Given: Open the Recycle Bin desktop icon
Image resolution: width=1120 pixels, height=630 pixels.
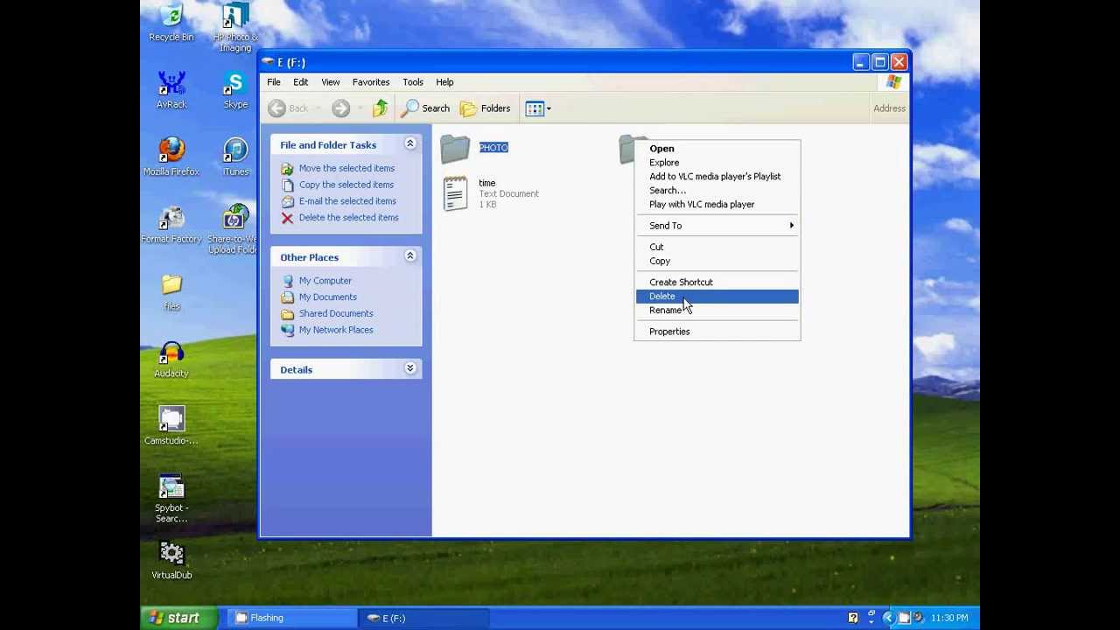Looking at the screenshot, I should coord(171,23).
